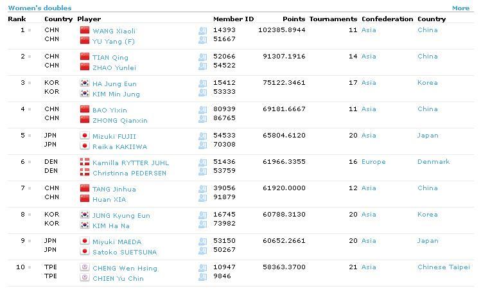Screen dimensions: 490x302
Task: Open the Denmark country link
Action: (x=433, y=162)
